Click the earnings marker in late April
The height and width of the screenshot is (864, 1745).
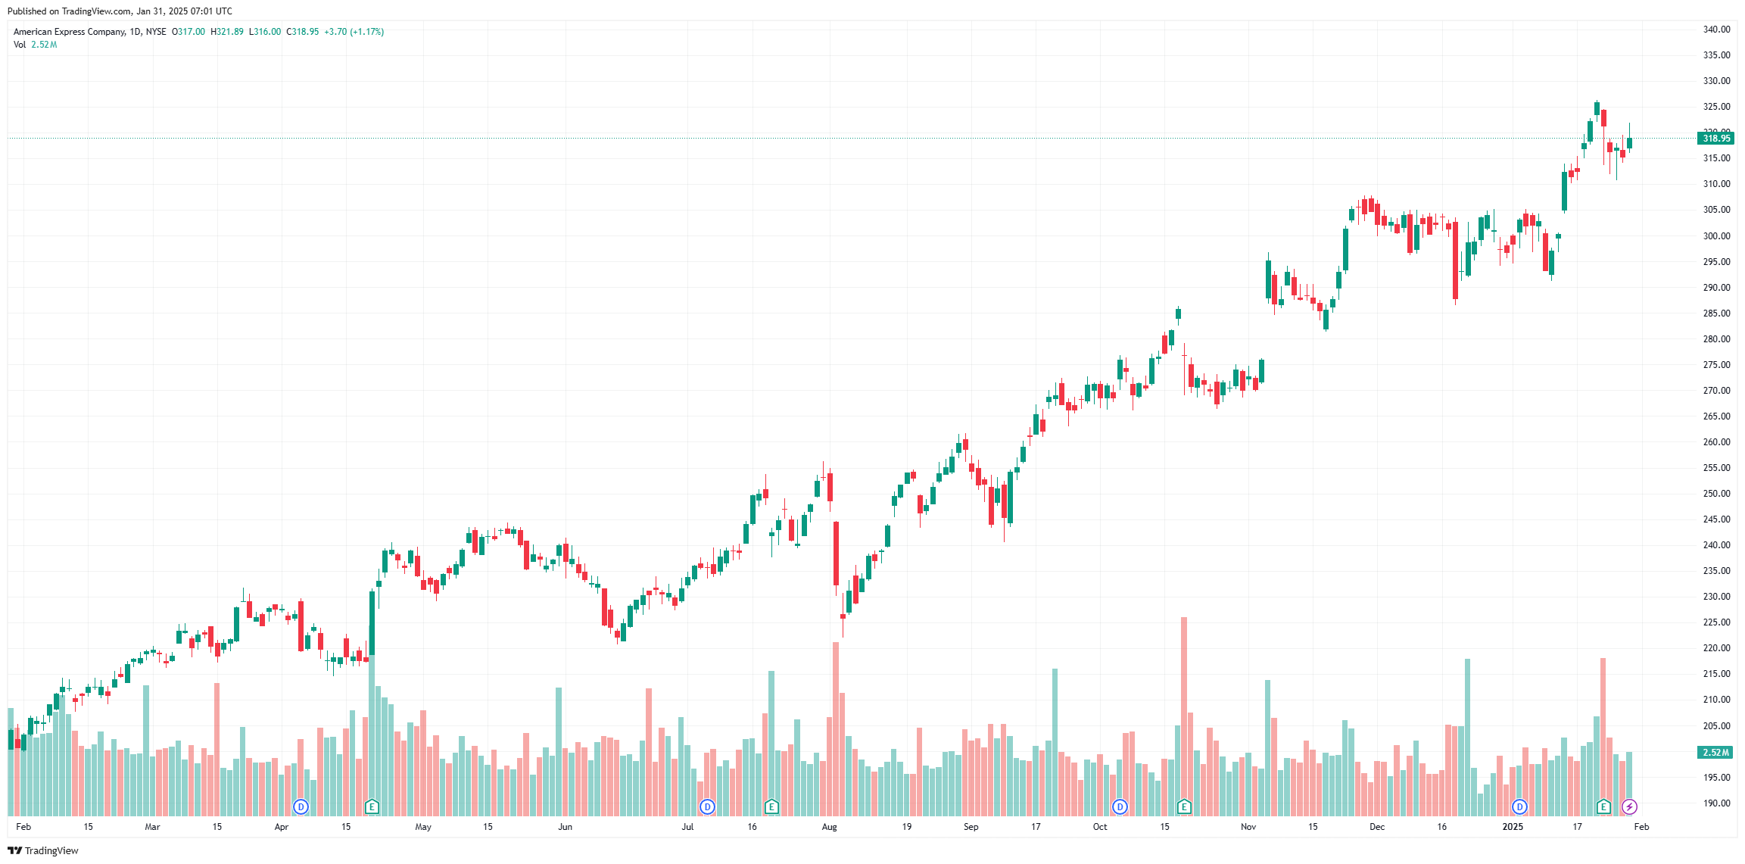(x=372, y=806)
